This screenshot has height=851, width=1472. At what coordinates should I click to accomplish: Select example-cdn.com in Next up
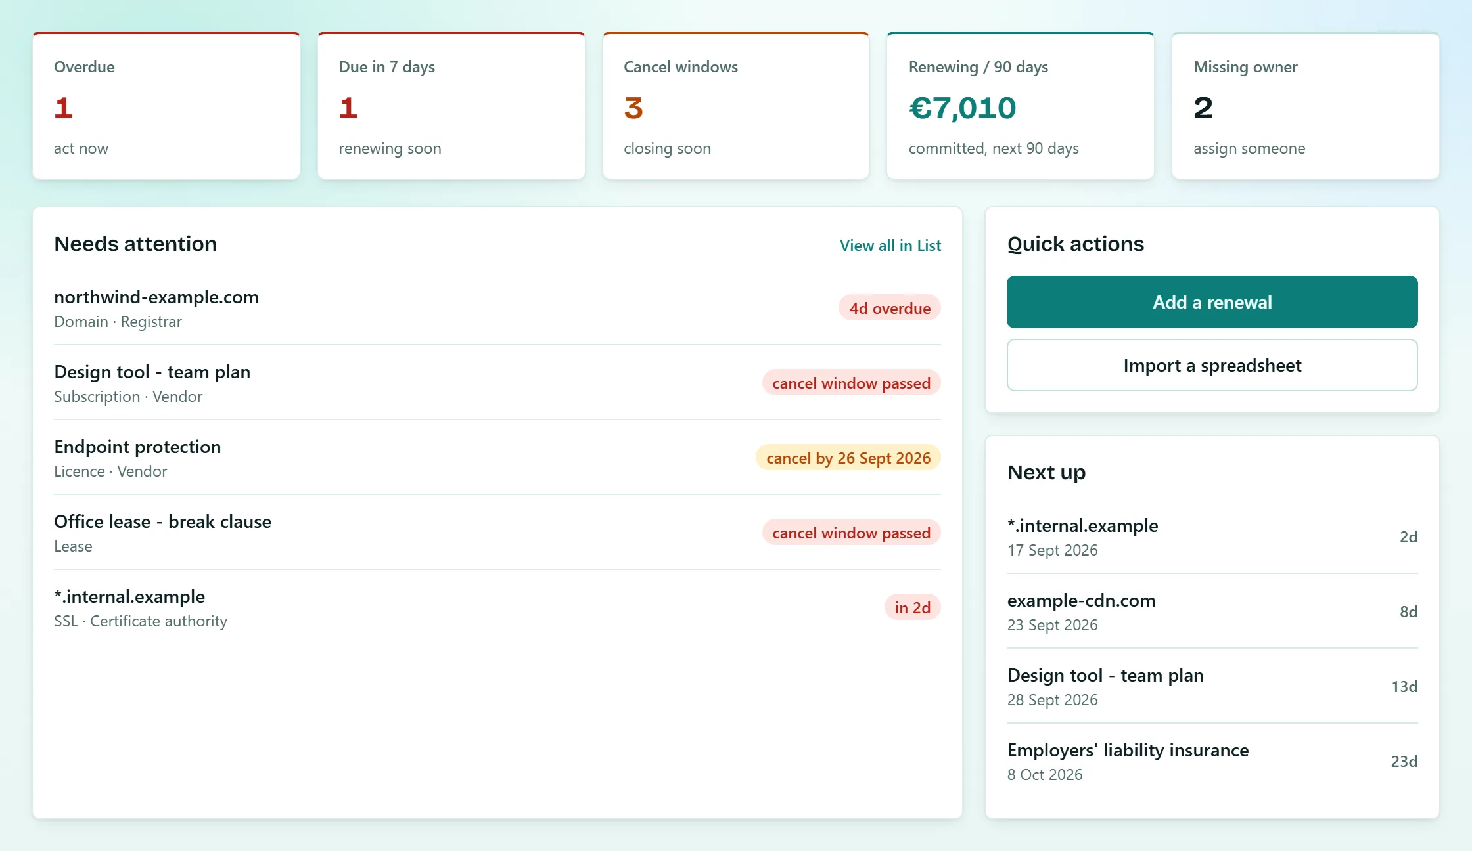click(x=1212, y=611)
